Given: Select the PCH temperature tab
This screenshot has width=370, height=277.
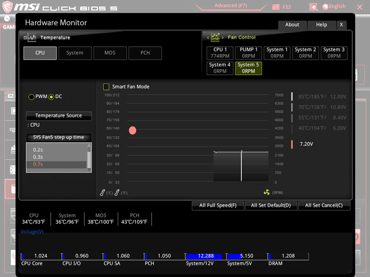Looking at the screenshot, I should 145,53.
